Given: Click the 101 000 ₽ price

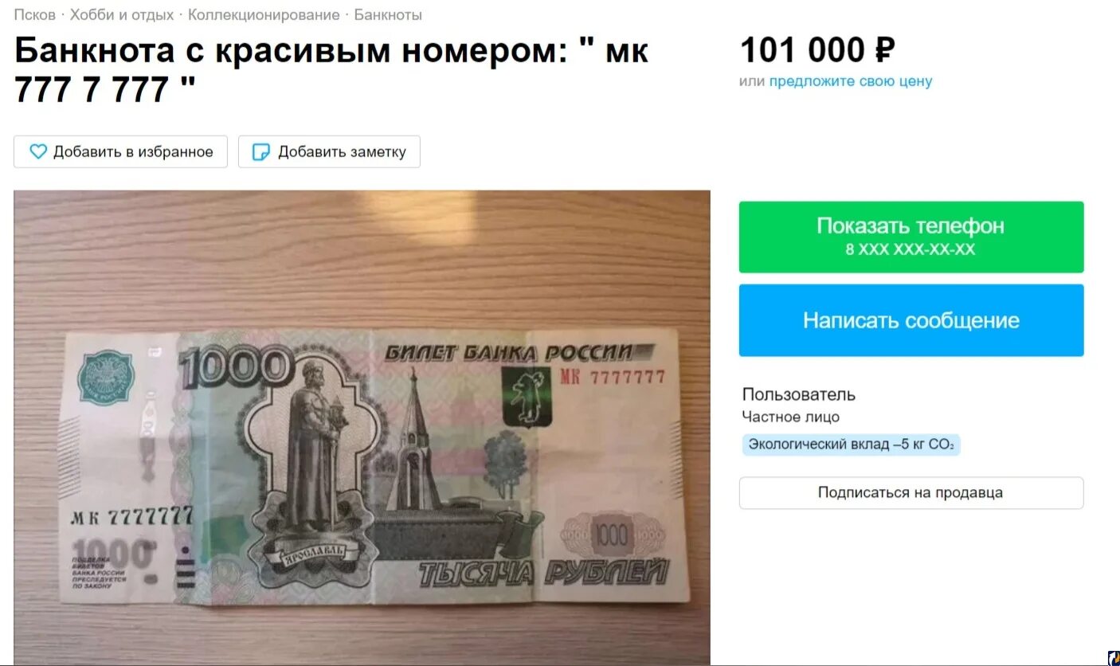Looking at the screenshot, I should (817, 50).
